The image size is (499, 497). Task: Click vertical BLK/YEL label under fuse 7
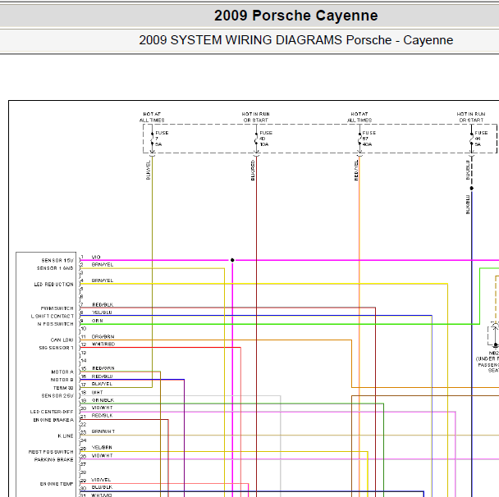pyautogui.click(x=148, y=170)
